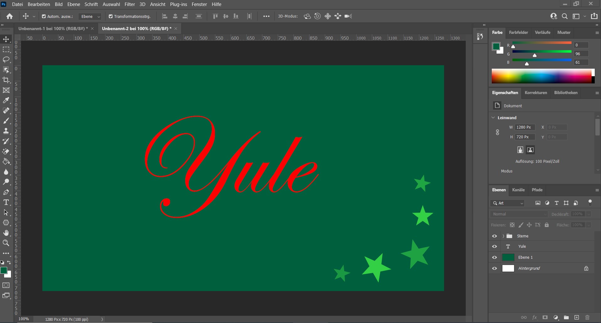Go to the Home screen icon
Image resolution: width=601 pixels, height=323 pixels.
pos(10,16)
